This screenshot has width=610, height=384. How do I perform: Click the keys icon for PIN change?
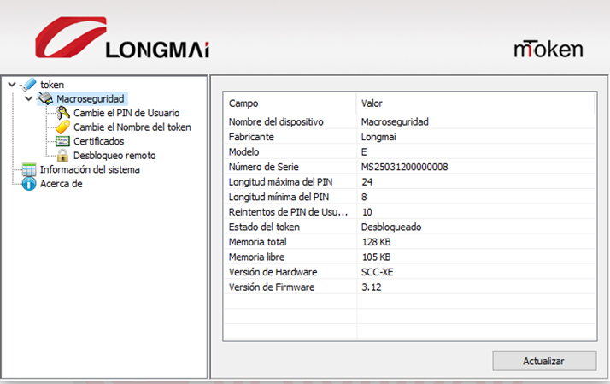pyautogui.click(x=62, y=113)
